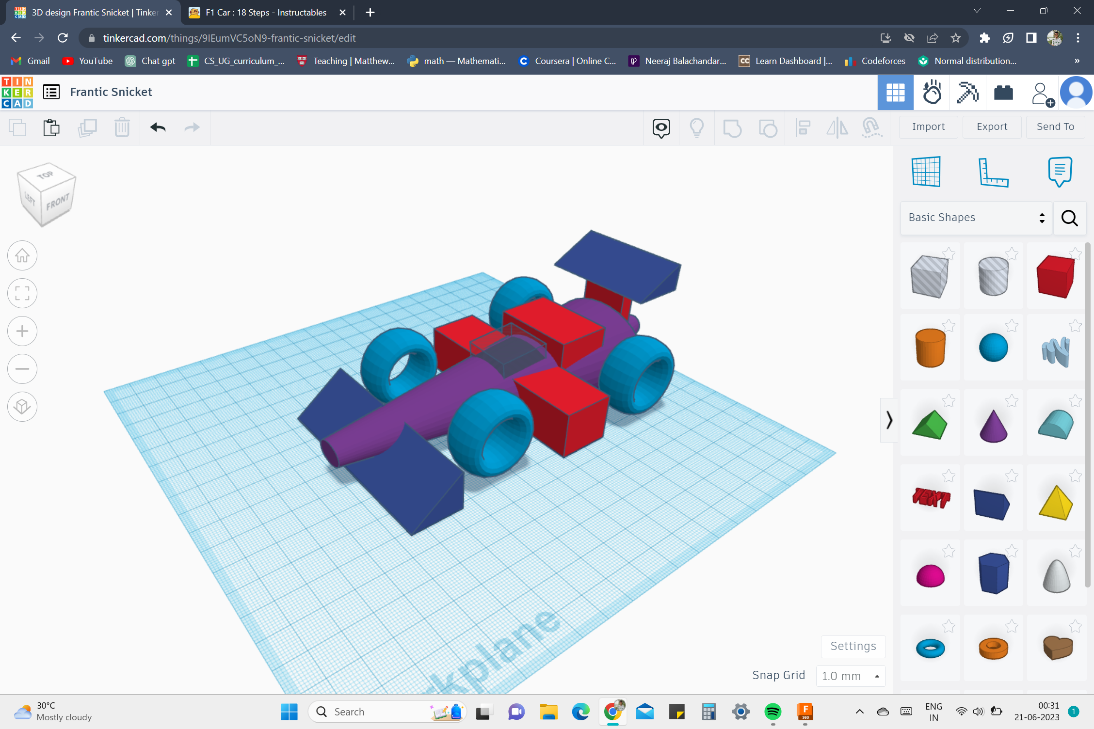This screenshot has width=1094, height=729.
Task: Click the Zoom in button
Action: point(22,331)
